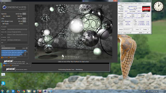Viewport: 166px width, 93px height.
Task: Run the OpenGL benchmark test
Action: click(x=24, y=14)
